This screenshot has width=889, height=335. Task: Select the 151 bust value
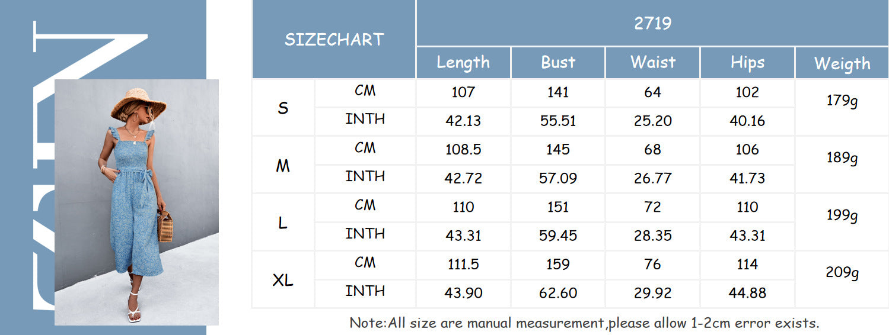[x=558, y=207]
